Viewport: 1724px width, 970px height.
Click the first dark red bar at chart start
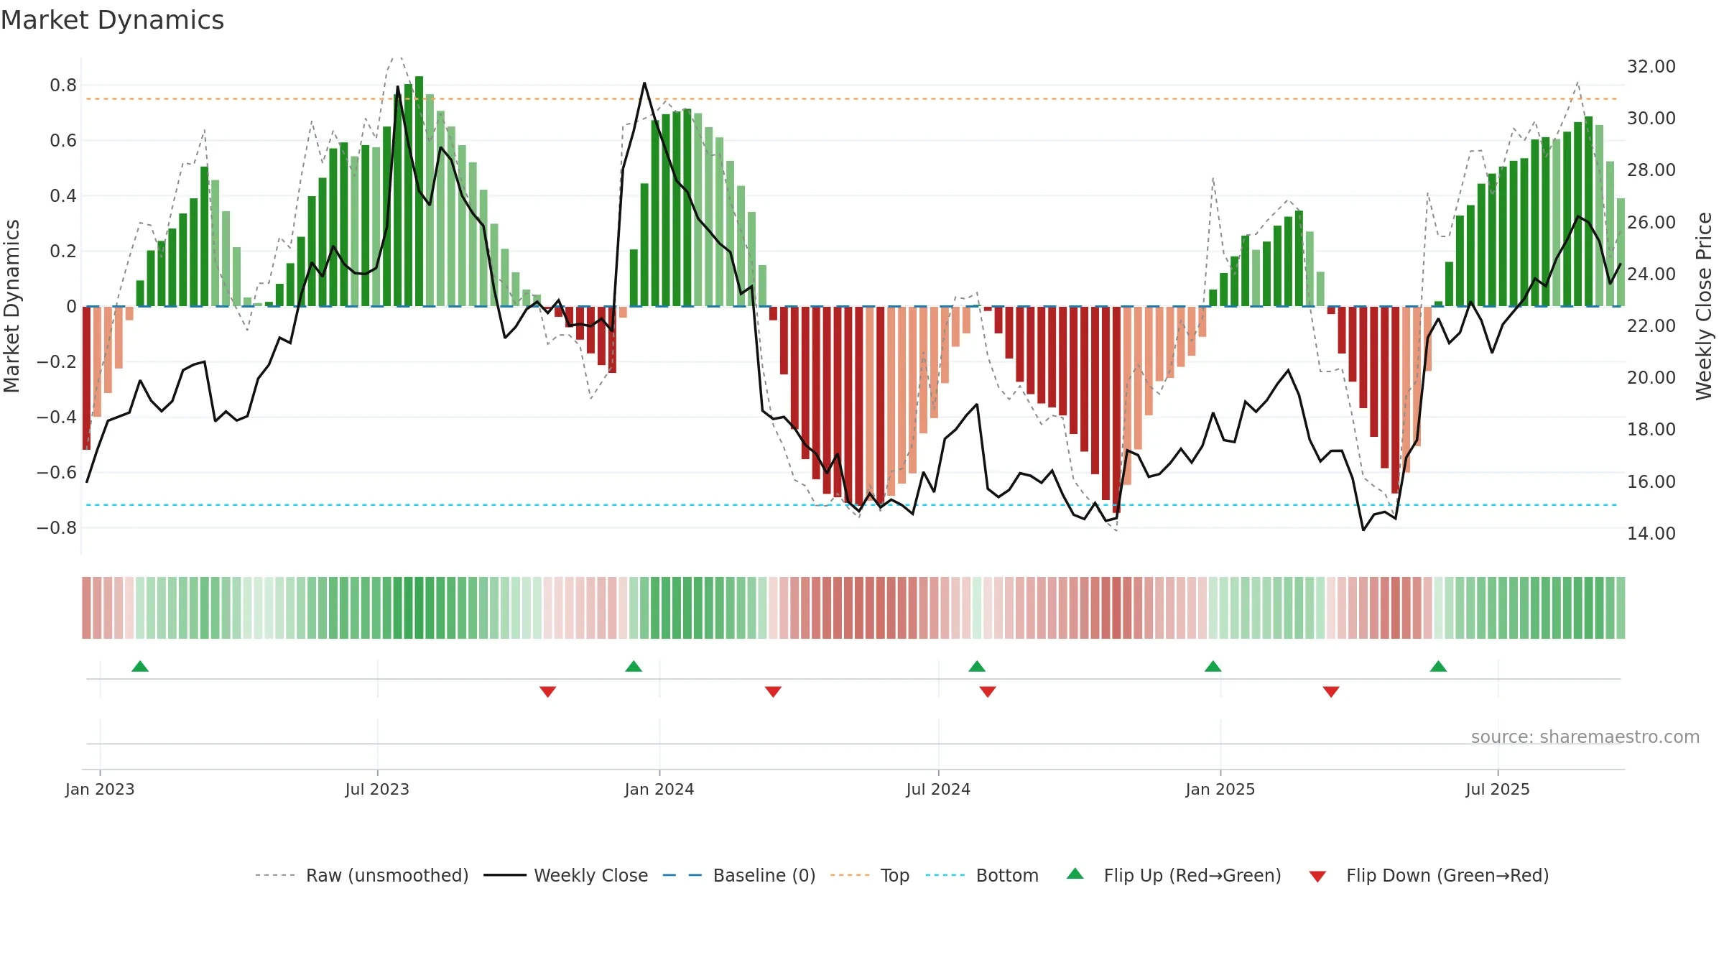point(86,378)
